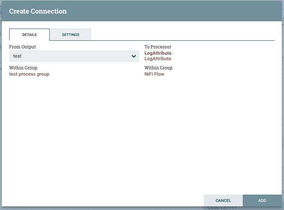The width and height of the screenshot is (284, 210).
Task: Click the LogAttribute processor type text
Action: coord(158,59)
